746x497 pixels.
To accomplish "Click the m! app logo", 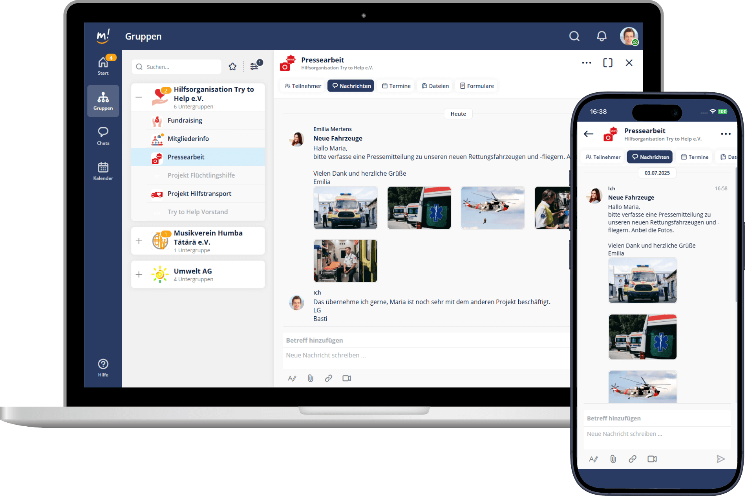I will pyautogui.click(x=103, y=36).
